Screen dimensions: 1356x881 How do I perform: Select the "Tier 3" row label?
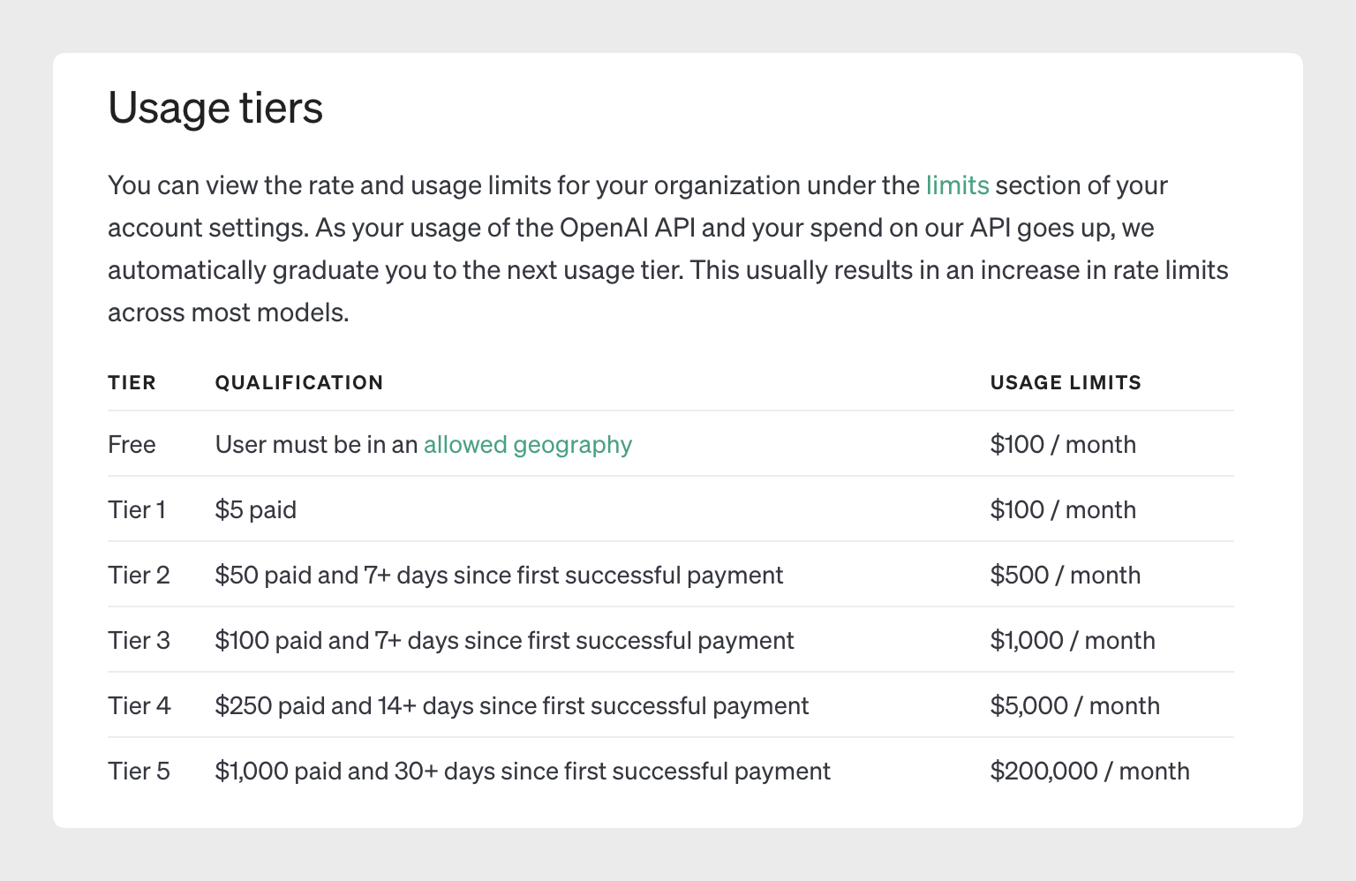tap(139, 640)
